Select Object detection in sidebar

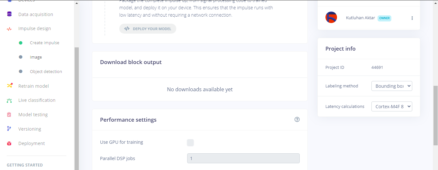tap(46, 72)
